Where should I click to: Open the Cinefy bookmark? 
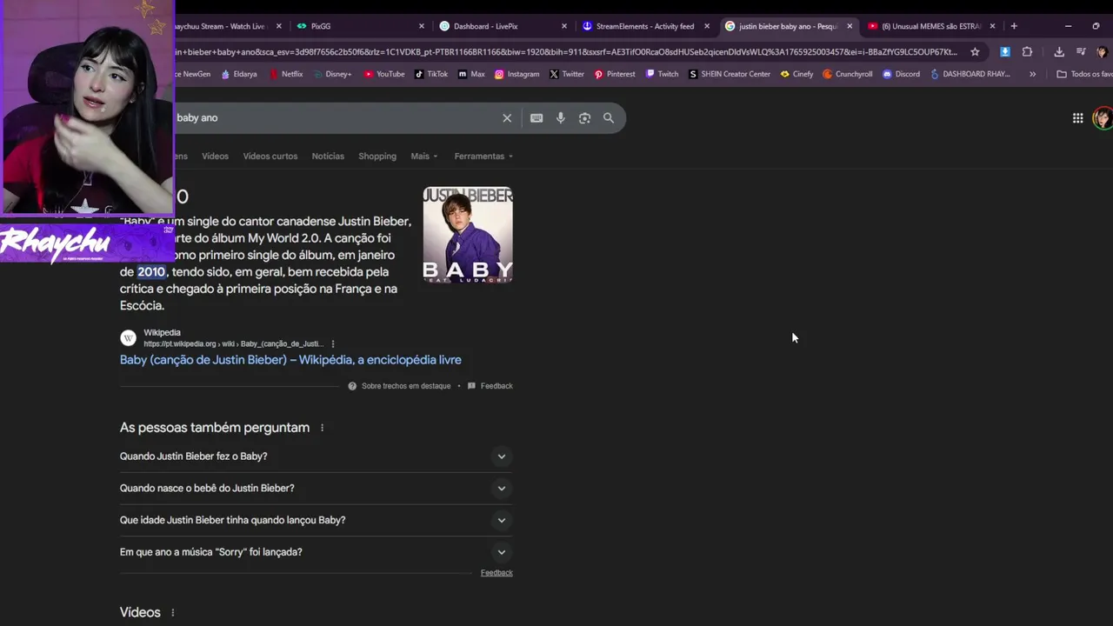pyautogui.click(x=796, y=75)
